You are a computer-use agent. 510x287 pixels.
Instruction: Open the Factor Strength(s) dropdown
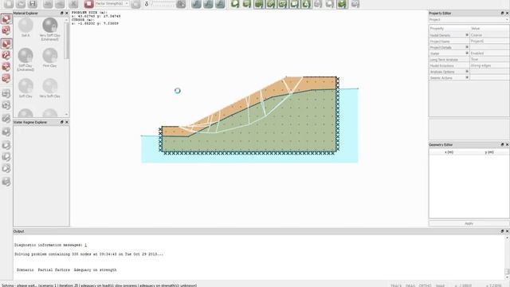[112, 3]
